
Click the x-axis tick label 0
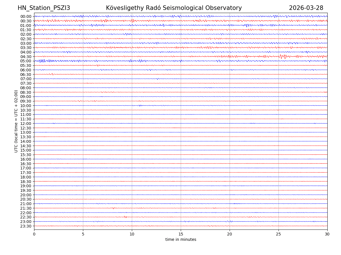pos(34,234)
